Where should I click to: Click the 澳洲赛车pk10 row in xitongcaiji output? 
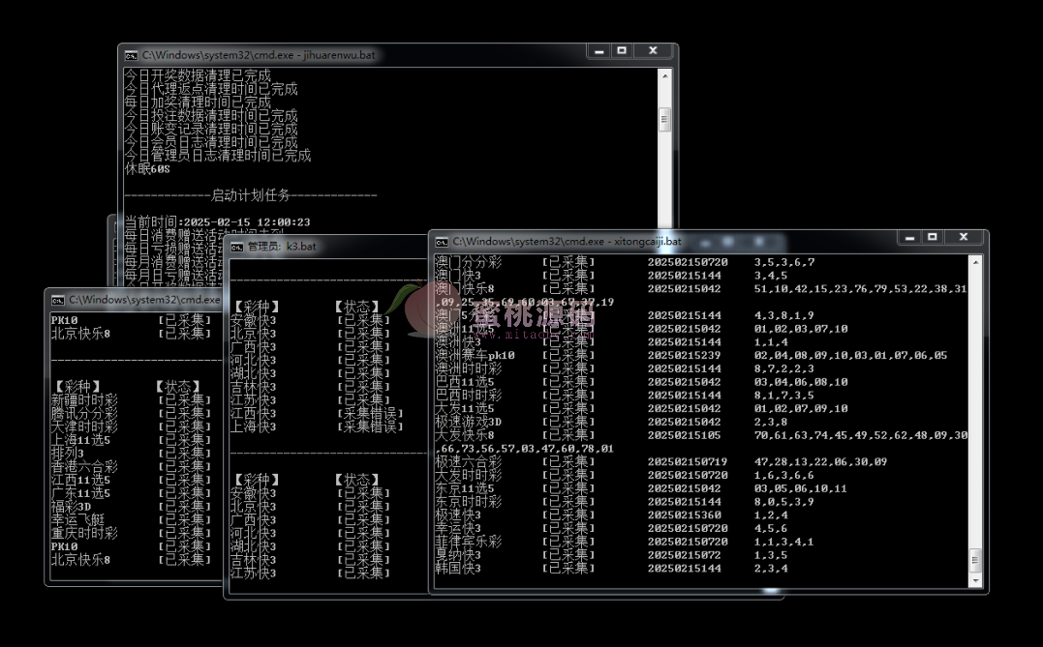pos(475,356)
